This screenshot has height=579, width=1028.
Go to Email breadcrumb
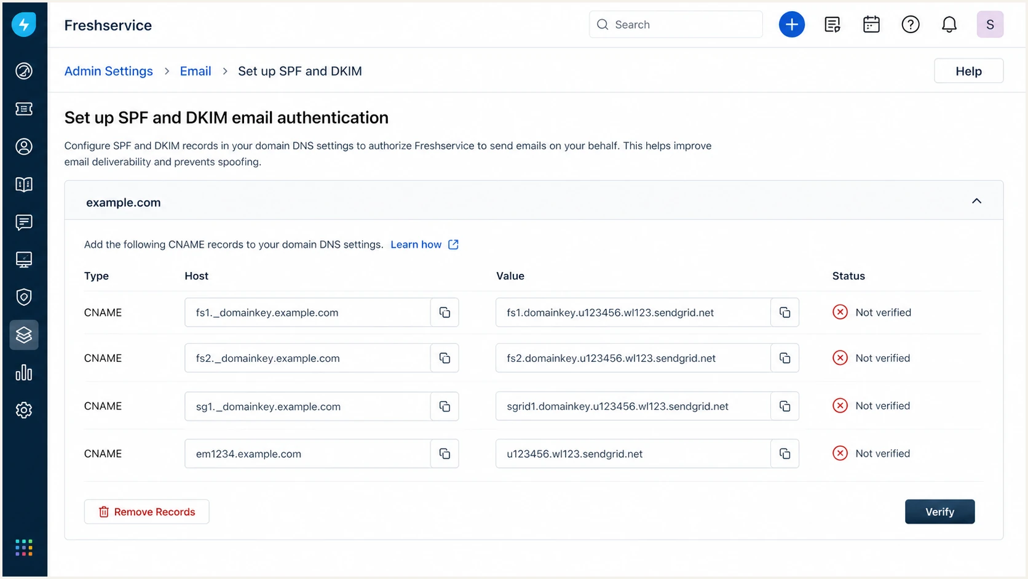[x=196, y=71]
